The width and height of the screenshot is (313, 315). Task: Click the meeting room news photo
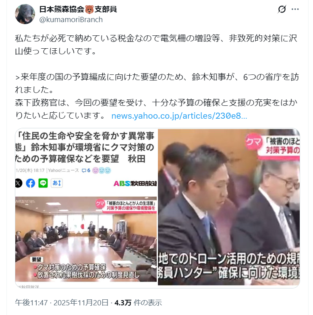(x=86, y=239)
